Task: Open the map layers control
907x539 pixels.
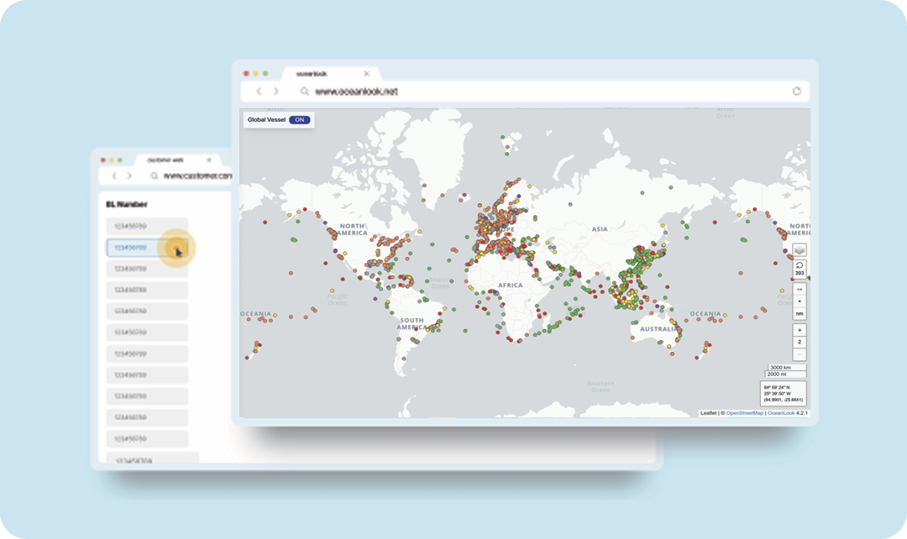Action: (800, 250)
